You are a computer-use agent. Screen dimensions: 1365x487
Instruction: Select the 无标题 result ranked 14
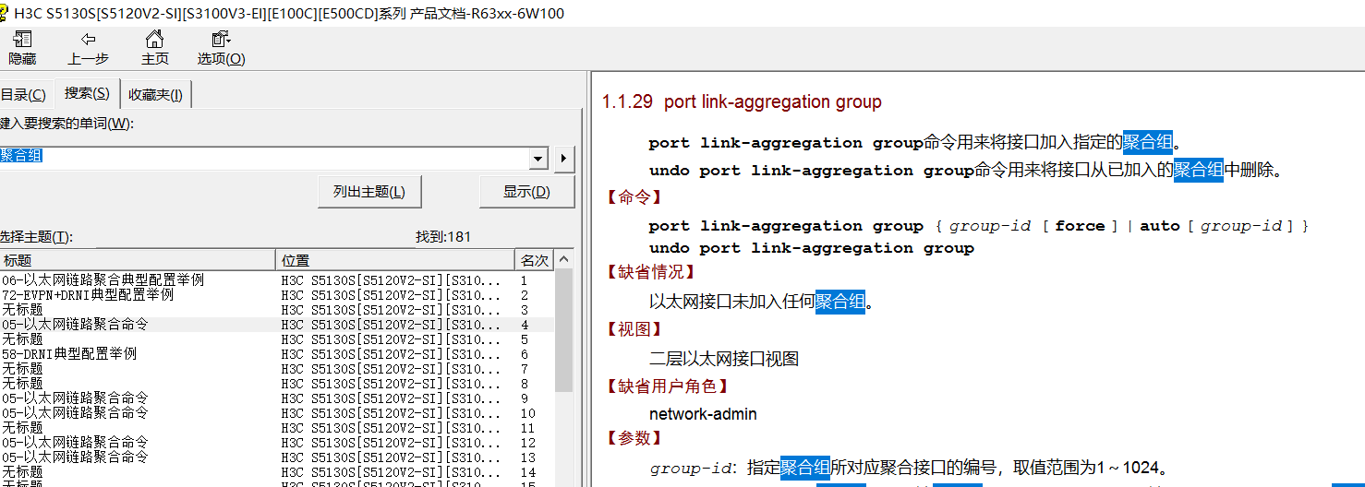[x=277, y=472]
